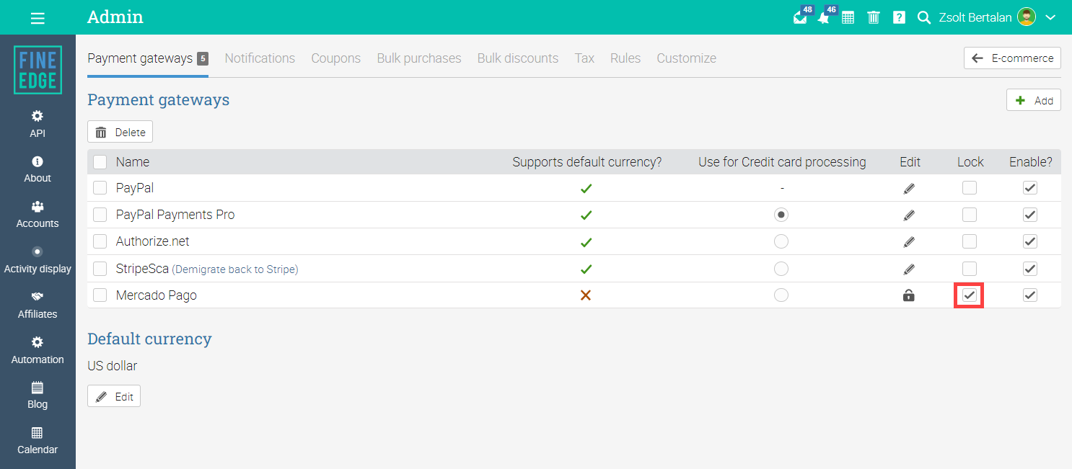Edit Authorize.net gateway with pencil icon
1072x469 pixels.
click(909, 242)
